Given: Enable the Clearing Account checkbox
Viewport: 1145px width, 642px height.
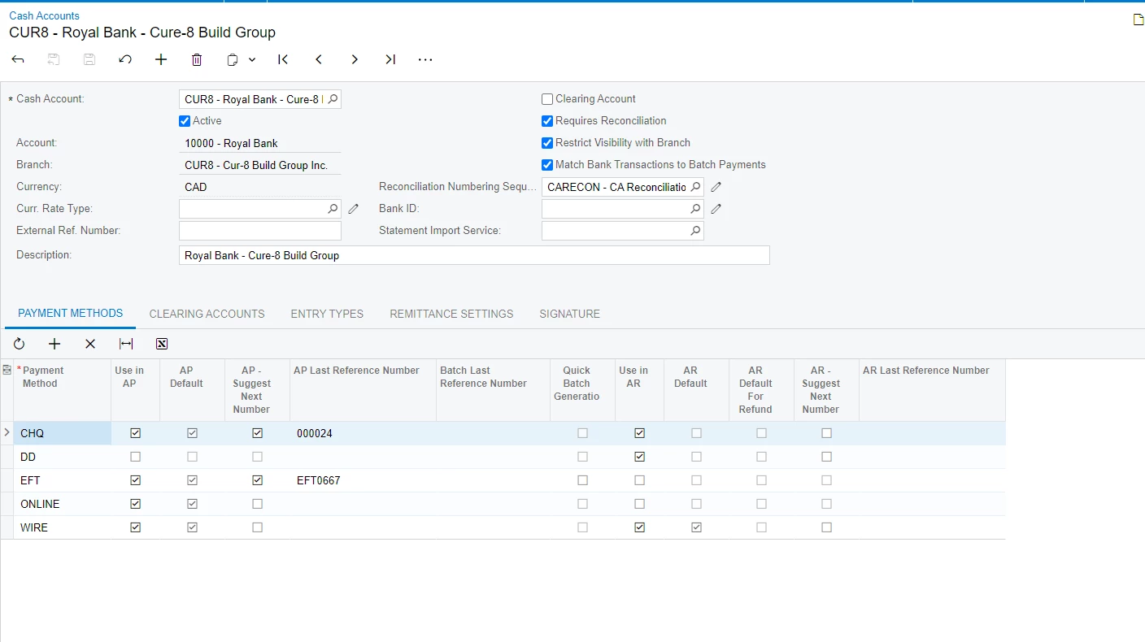Looking at the screenshot, I should pos(546,98).
